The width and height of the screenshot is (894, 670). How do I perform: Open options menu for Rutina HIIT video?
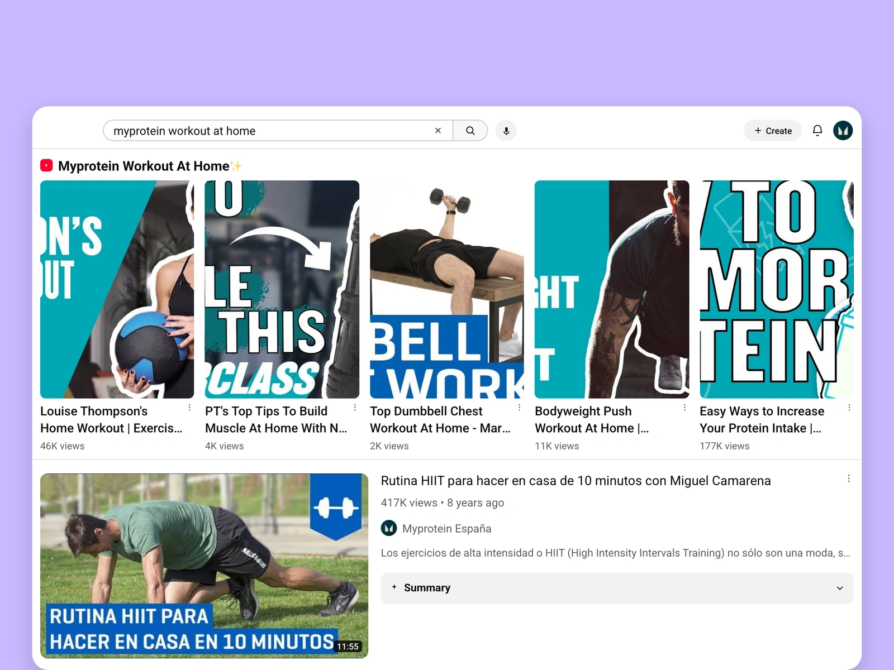click(x=849, y=478)
